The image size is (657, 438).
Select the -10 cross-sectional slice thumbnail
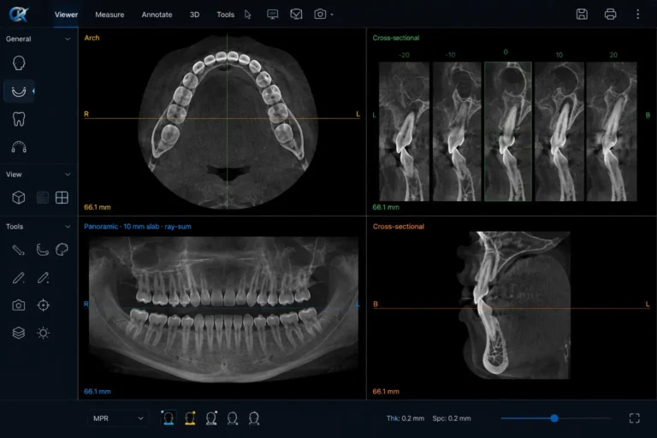457,132
